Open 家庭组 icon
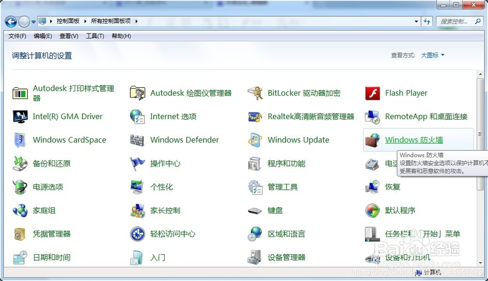Screen dimensions: 488x281 (x=20, y=210)
